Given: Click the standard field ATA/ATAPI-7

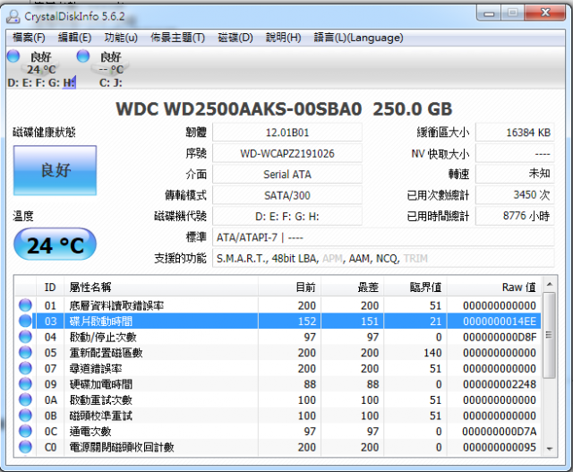Looking at the screenshot, I should click(383, 237).
